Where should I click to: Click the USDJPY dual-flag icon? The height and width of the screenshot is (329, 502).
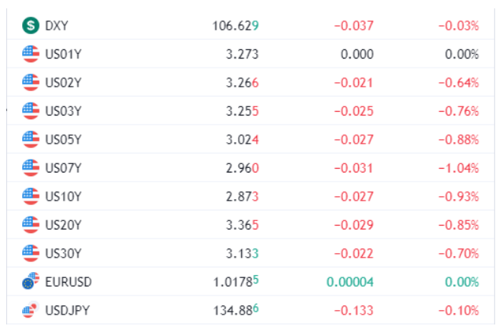[x=30, y=309]
